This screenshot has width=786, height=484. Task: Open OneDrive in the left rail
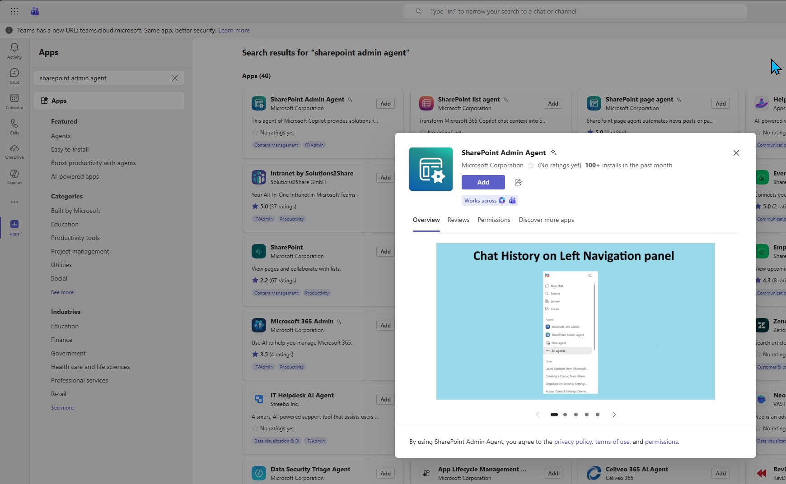coord(14,152)
